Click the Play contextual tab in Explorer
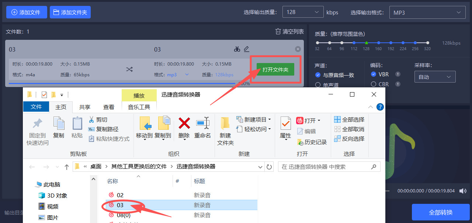The width and height of the screenshot is (472, 223). [x=139, y=95]
